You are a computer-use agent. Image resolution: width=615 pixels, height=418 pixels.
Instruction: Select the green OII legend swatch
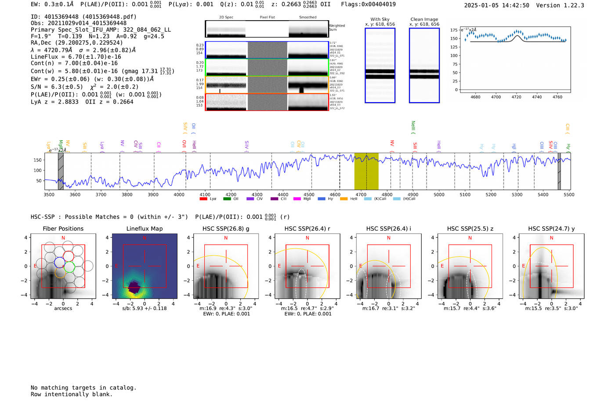[227, 199]
